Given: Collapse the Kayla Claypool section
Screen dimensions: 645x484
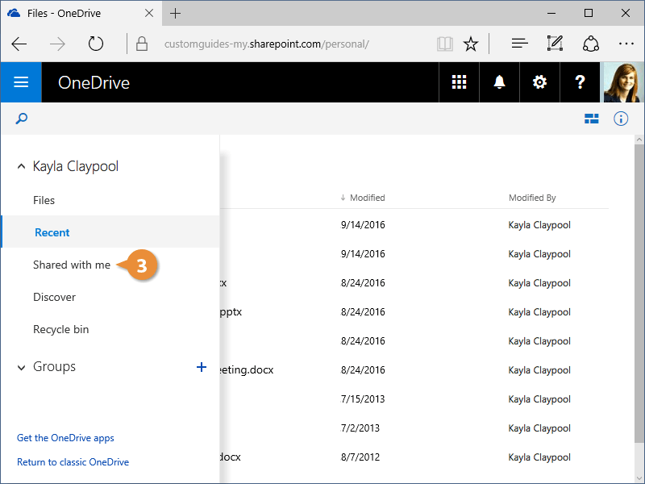Looking at the screenshot, I should (21, 166).
